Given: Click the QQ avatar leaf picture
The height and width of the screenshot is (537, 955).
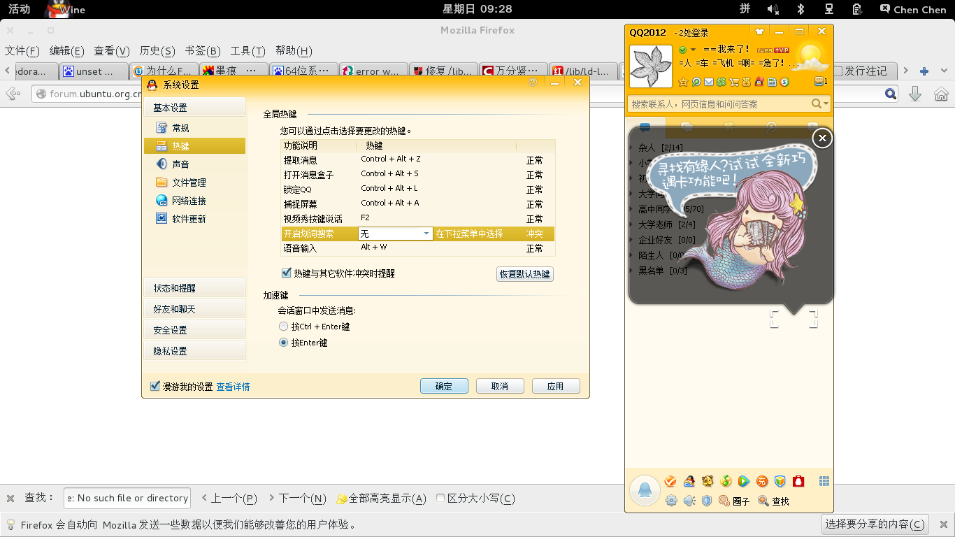Looking at the screenshot, I should [x=651, y=66].
